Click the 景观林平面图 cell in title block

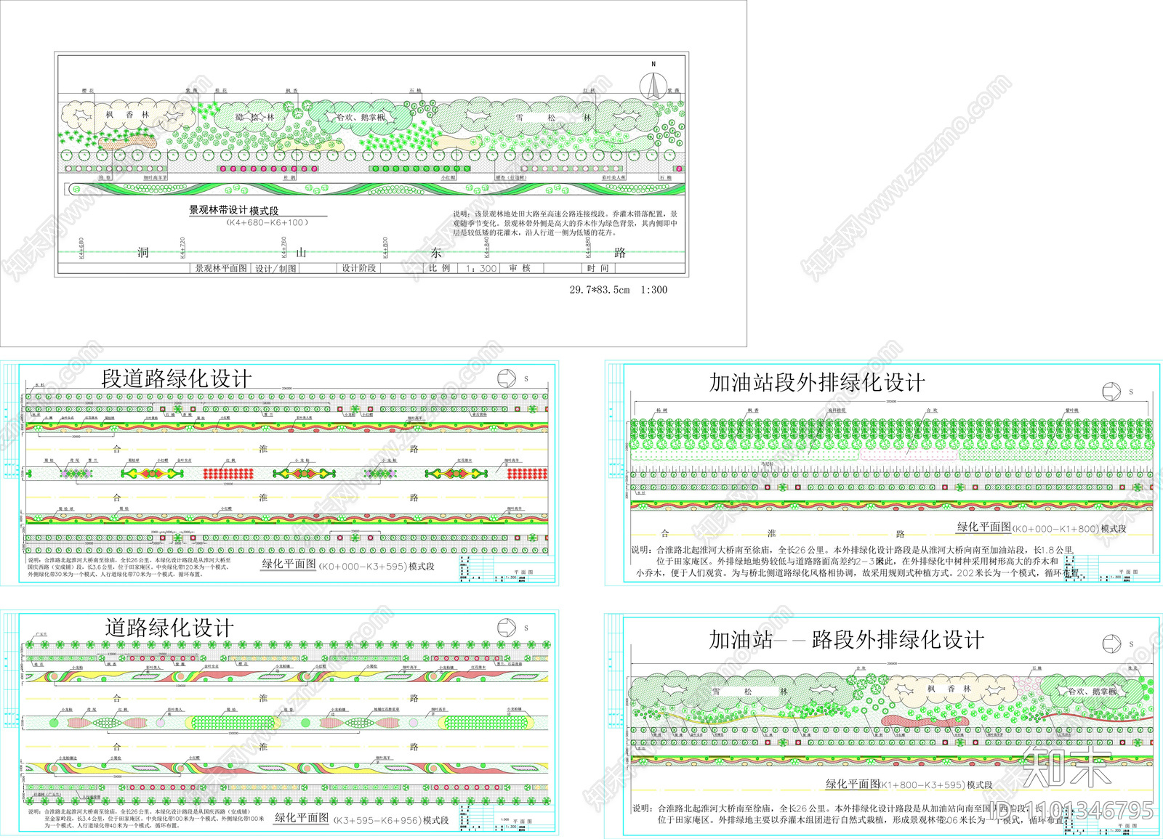(x=221, y=268)
